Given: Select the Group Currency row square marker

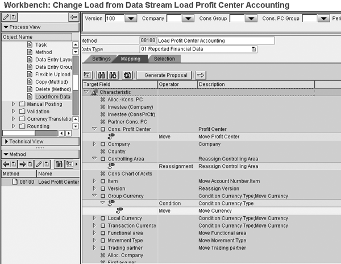Looking at the screenshot, I should [103, 196].
